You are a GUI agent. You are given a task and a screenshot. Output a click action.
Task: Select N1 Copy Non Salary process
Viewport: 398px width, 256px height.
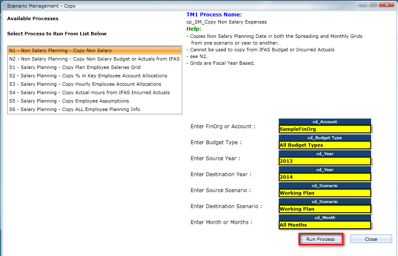(x=94, y=50)
